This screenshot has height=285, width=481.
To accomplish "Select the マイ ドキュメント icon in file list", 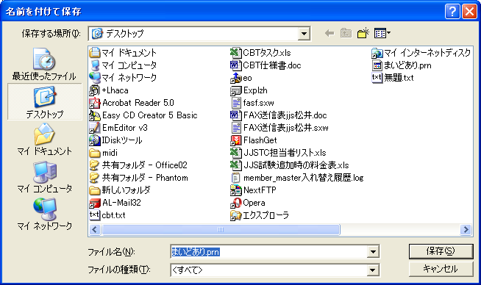I will 95,53.
